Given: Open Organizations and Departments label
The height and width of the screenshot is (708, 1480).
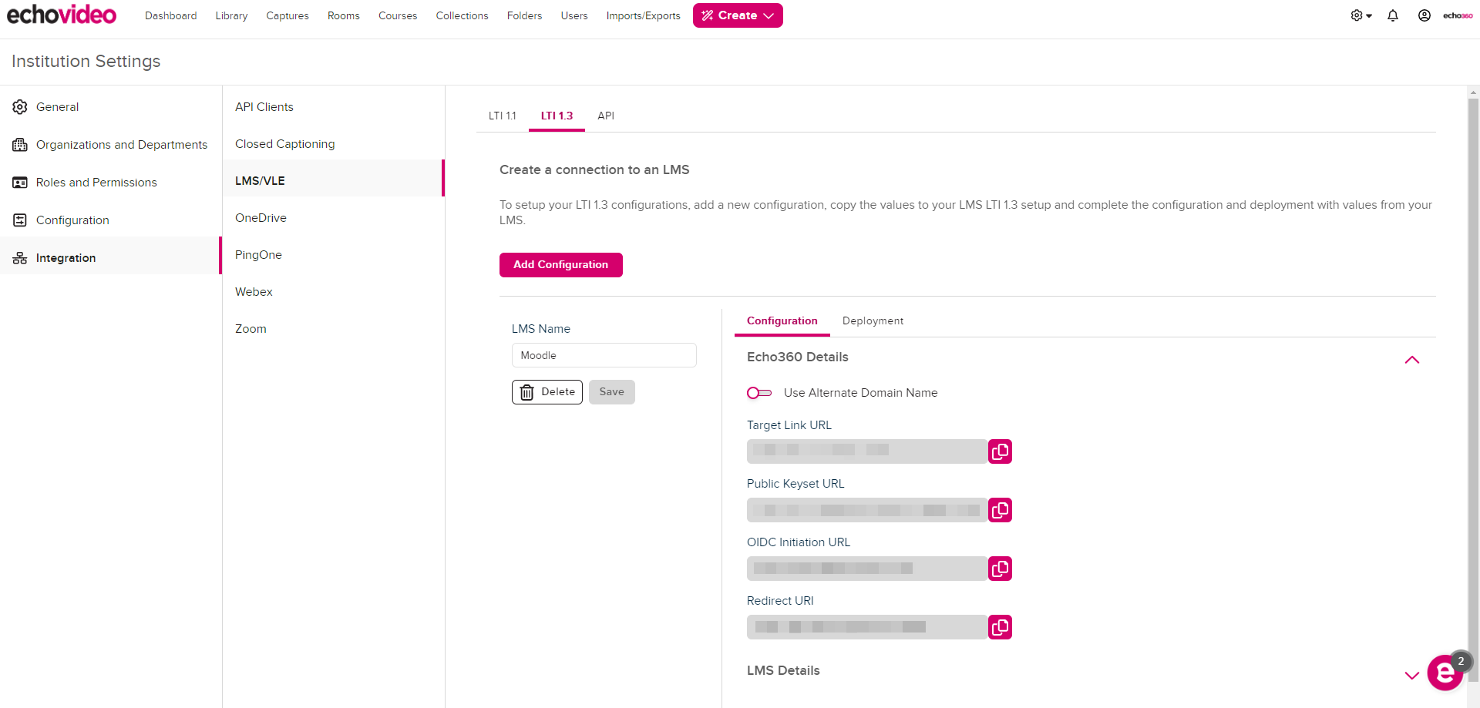Looking at the screenshot, I should click(x=122, y=145).
